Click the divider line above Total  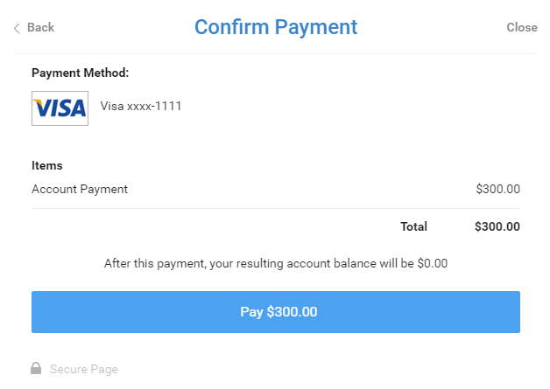click(x=275, y=208)
